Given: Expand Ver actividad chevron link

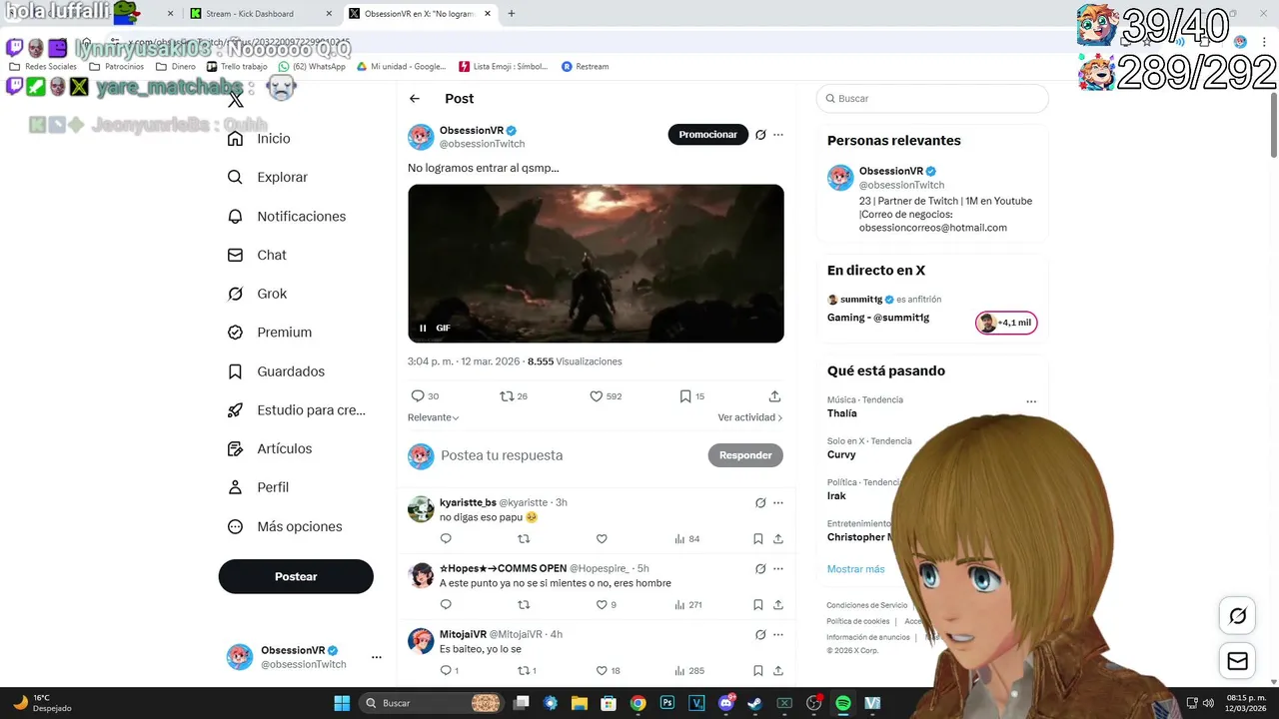Looking at the screenshot, I should 750,417.
